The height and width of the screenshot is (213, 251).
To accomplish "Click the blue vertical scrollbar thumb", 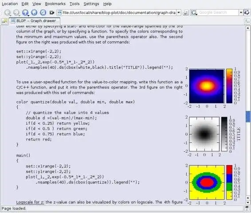I will [x=248, y=116].
